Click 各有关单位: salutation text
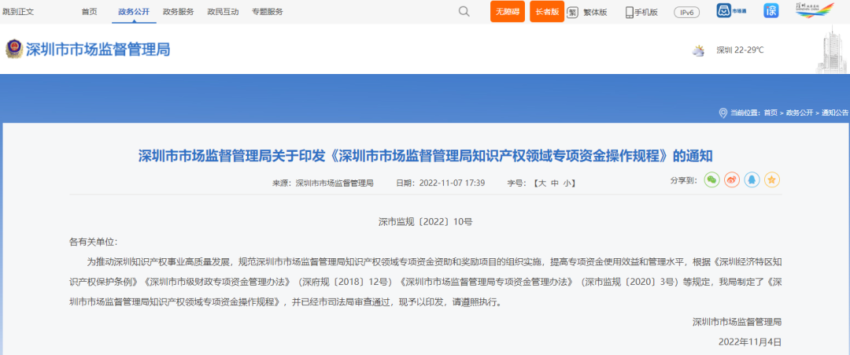This screenshot has width=850, height=355. (x=93, y=242)
